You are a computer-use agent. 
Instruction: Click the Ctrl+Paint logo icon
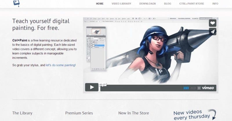click(x=16, y=3)
